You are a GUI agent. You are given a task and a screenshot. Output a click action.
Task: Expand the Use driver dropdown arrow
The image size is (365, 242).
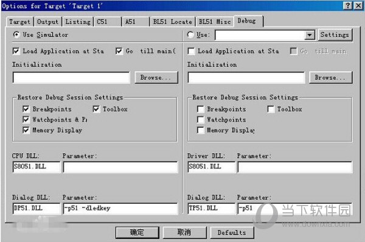point(310,35)
